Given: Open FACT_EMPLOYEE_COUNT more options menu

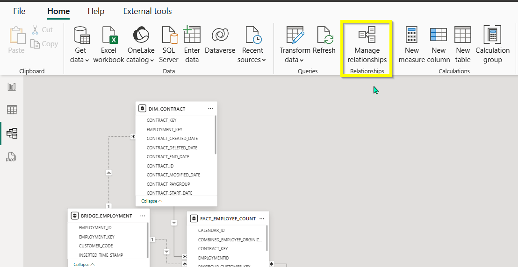Looking at the screenshot, I should [x=262, y=218].
